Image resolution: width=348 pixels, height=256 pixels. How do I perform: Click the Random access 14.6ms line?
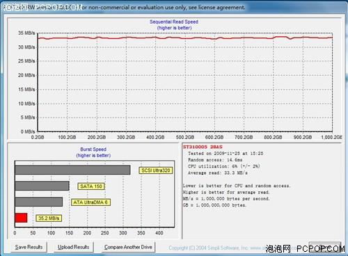pyautogui.click(x=215, y=160)
